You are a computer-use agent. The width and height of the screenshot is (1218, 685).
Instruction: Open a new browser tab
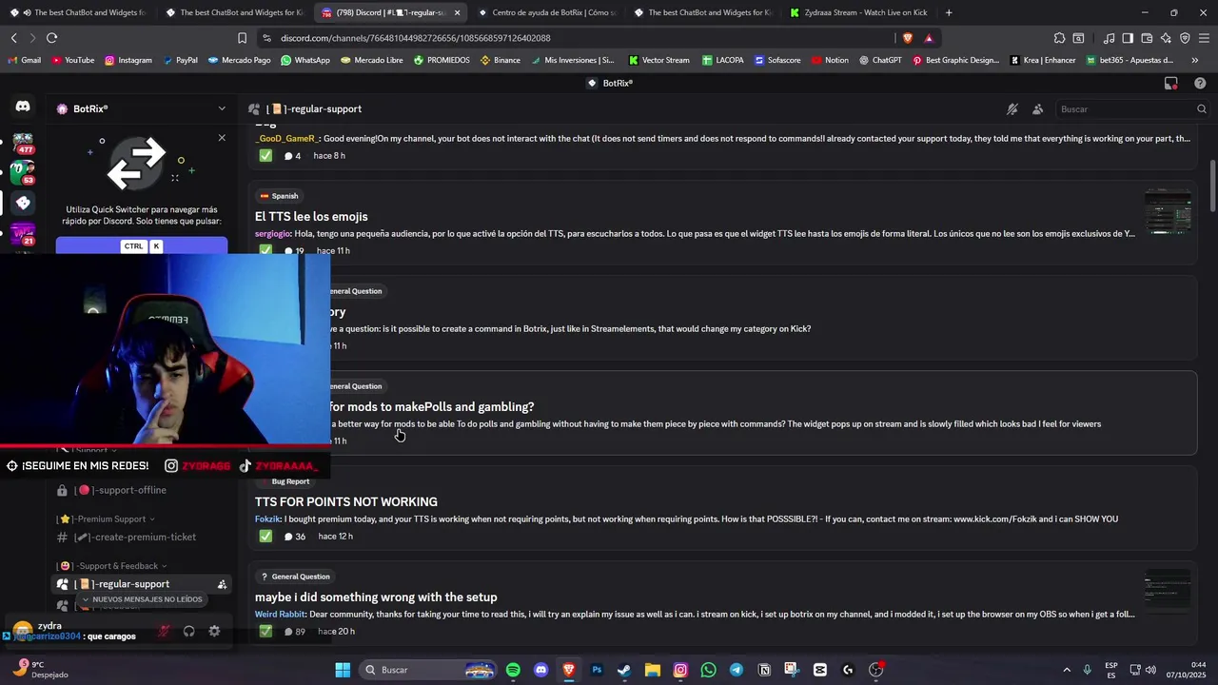[x=949, y=12]
